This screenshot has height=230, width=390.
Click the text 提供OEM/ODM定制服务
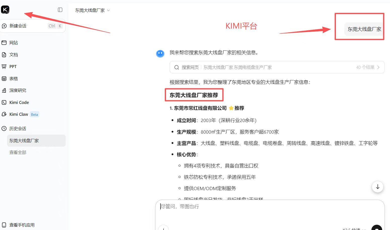click(x=210, y=188)
